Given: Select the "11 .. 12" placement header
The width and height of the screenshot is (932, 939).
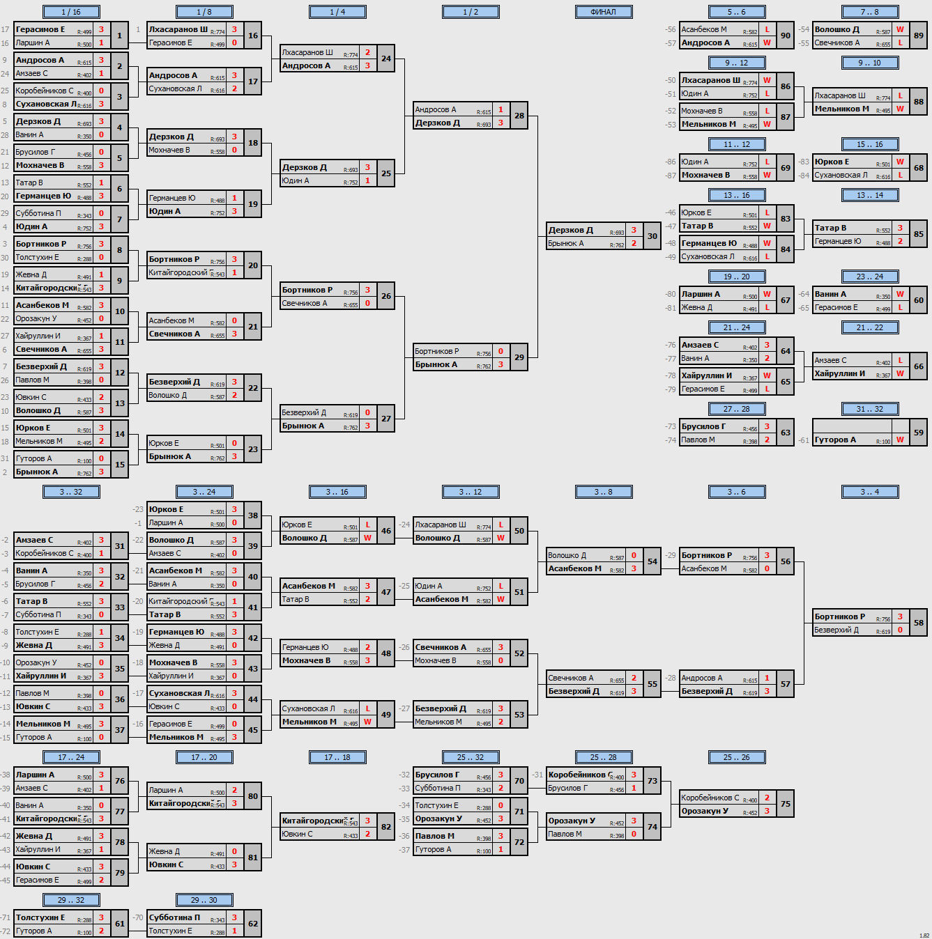Looking at the screenshot, I should coord(737,144).
